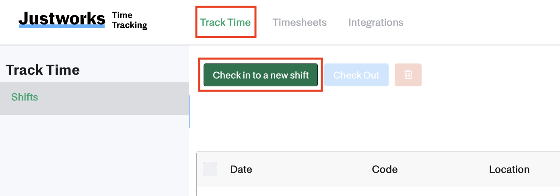Go to the Integrations tab
The height and width of the screenshot is (196, 560).
(x=376, y=22)
